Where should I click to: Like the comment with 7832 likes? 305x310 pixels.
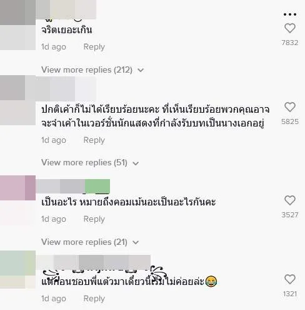[290, 28]
